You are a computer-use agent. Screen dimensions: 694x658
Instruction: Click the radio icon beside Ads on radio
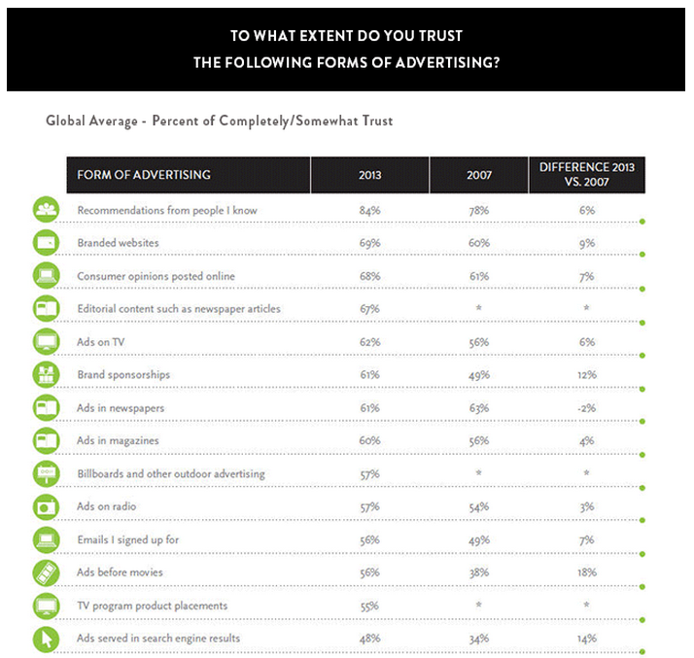pyautogui.click(x=47, y=506)
